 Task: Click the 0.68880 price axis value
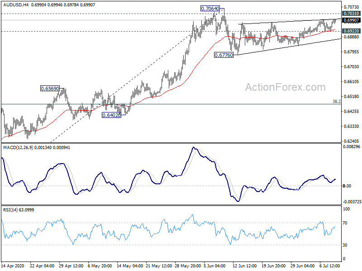(351, 37)
